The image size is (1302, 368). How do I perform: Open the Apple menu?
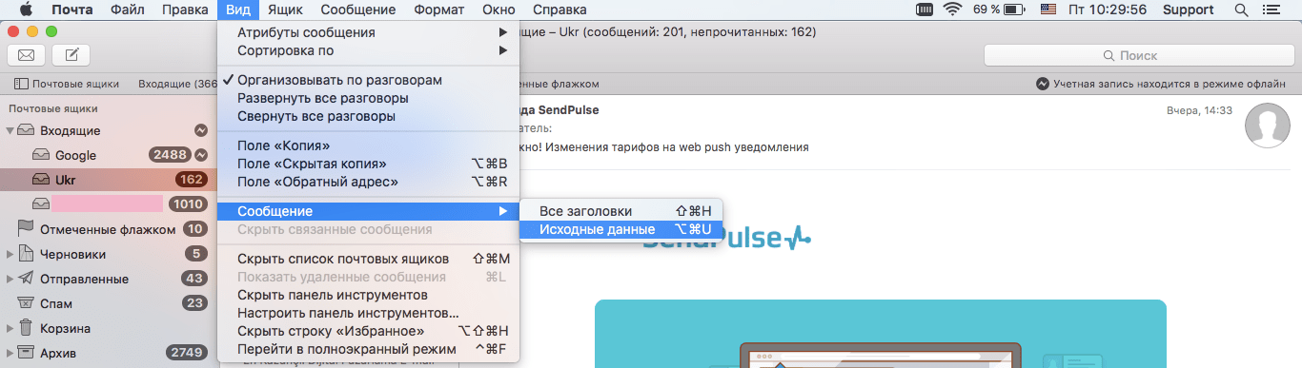[26, 10]
